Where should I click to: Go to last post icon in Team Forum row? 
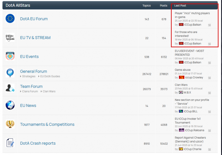point(209,93)
